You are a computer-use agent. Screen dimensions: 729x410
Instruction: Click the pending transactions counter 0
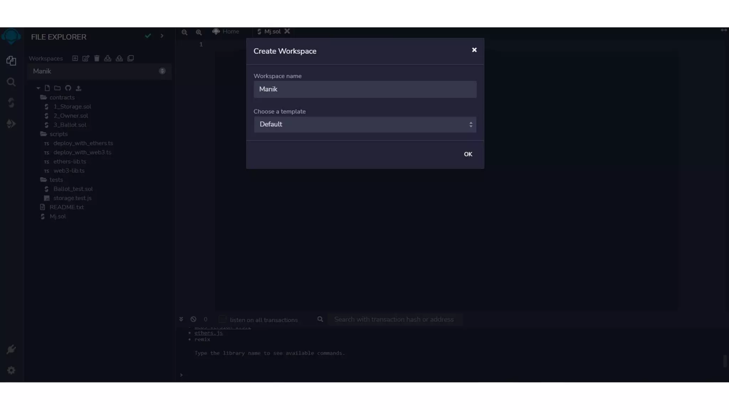coord(205,319)
